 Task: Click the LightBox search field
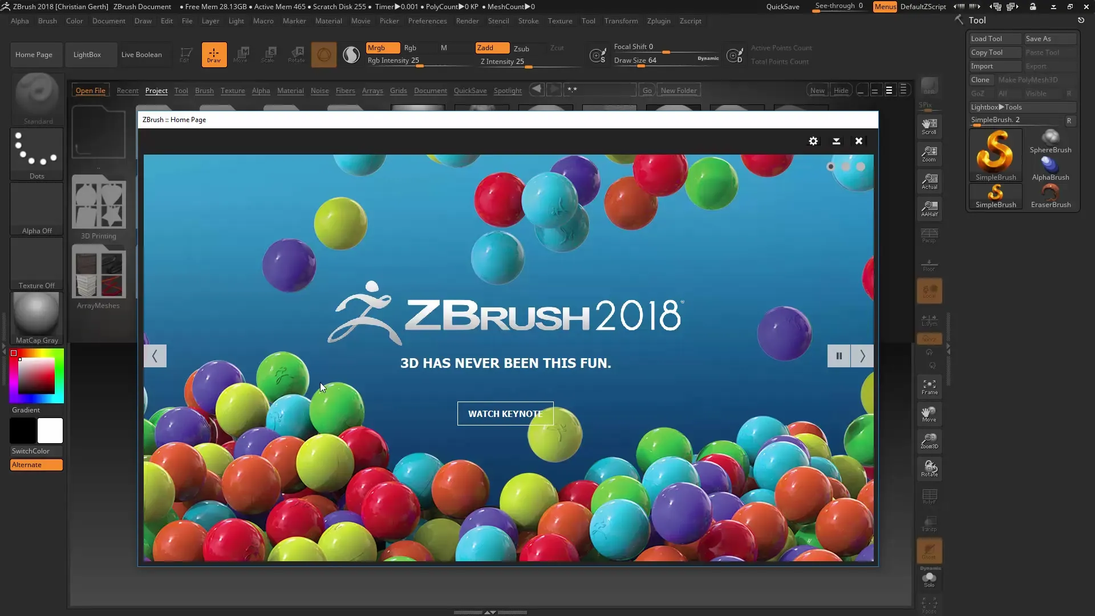[599, 90]
